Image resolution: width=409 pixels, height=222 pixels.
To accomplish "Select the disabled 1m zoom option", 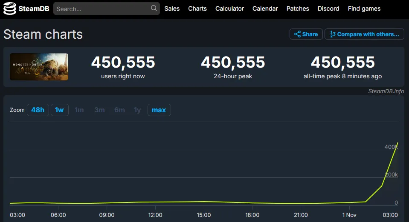I will (x=79, y=110).
